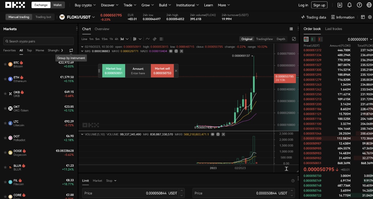Click the quick order Amount field
The image size is (373, 199).
coord(138,71)
